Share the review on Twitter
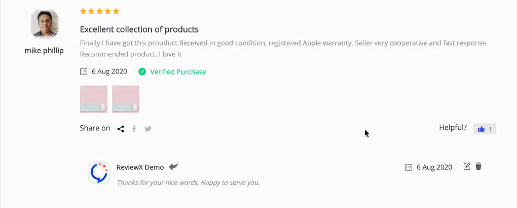The width and height of the screenshot is (517, 208). [x=148, y=129]
